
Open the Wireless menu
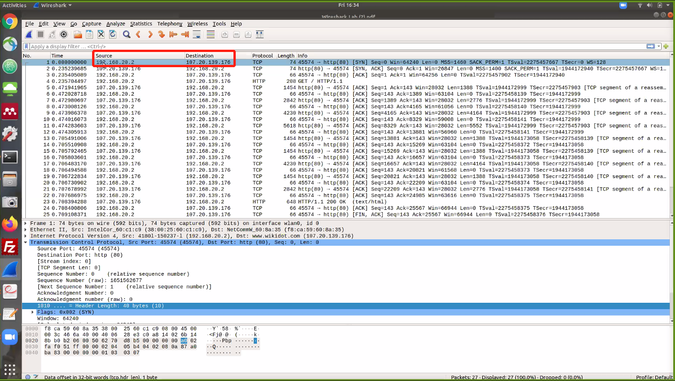point(198,24)
